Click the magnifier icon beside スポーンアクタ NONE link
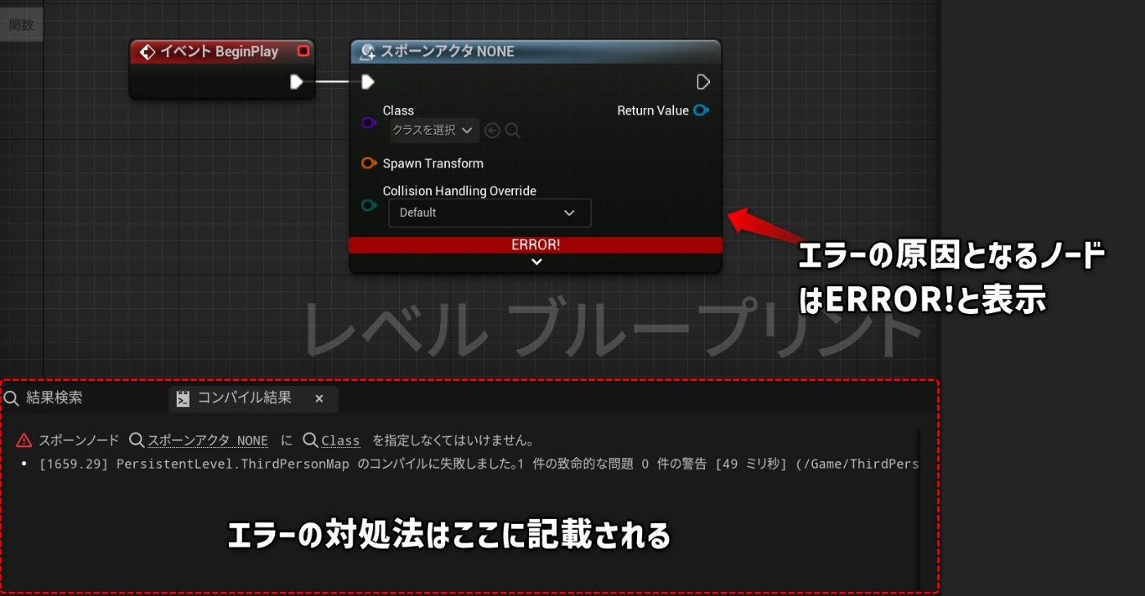This screenshot has height=596, width=1145. pyautogui.click(x=136, y=440)
